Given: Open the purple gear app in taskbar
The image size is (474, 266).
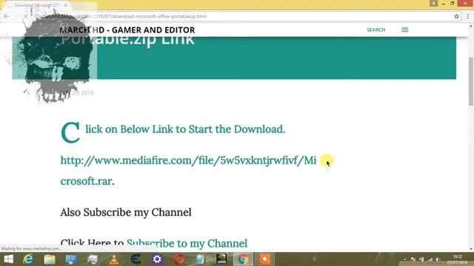Looking at the screenshot, I should [157, 259].
